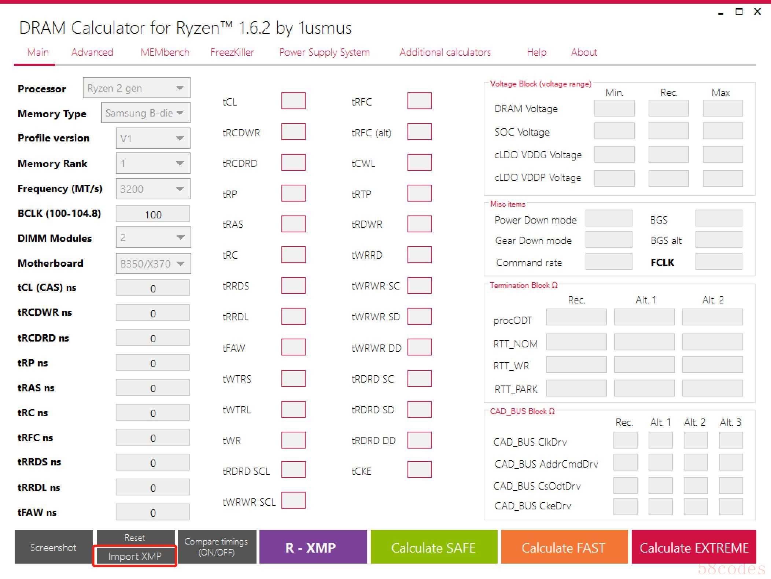Toggle Compare timings (ON/OFF)
The width and height of the screenshot is (771, 579).
pos(217,547)
